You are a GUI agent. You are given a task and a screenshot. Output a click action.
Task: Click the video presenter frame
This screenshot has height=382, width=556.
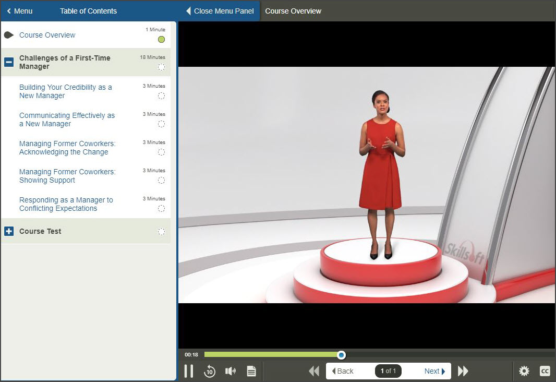[x=367, y=185]
